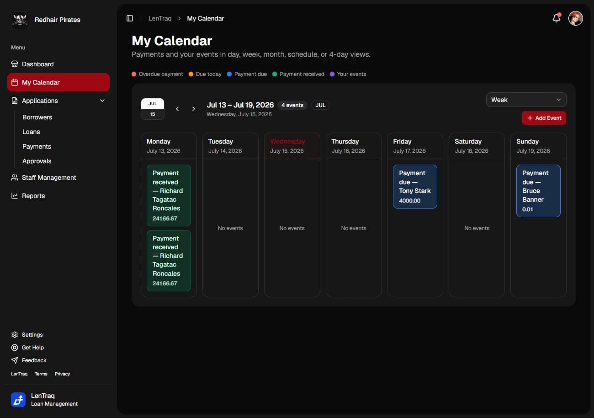
Task: Click the Feedback paper plane icon
Action: tap(15, 360)
